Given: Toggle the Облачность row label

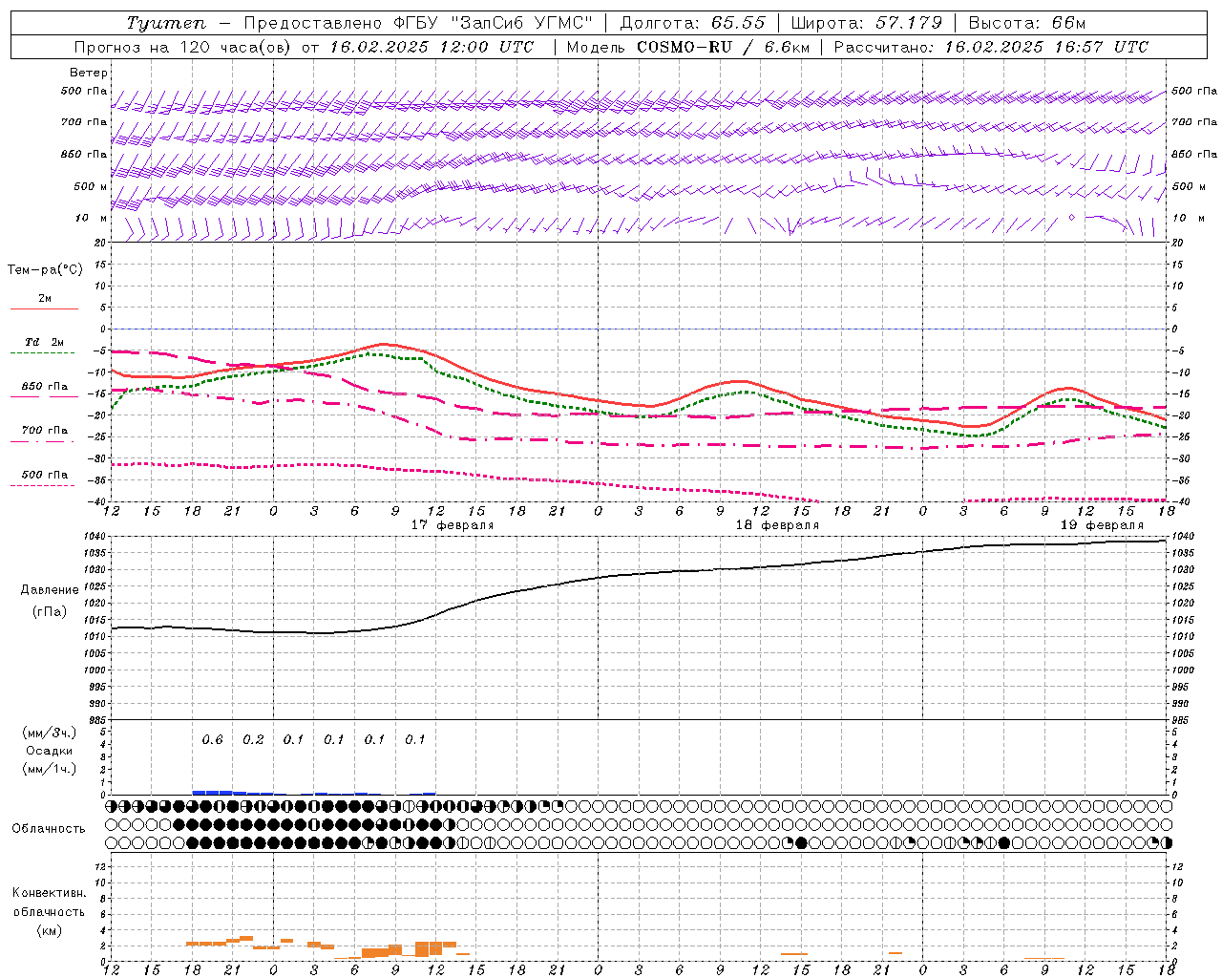Looking at the screenshot, I should (48, 828).
